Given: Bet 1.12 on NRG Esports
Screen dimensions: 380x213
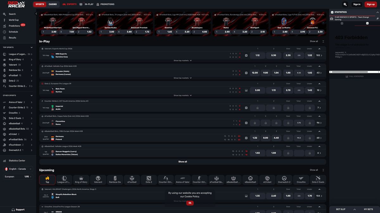Looking at the screenshot, I should click(257, 56).
